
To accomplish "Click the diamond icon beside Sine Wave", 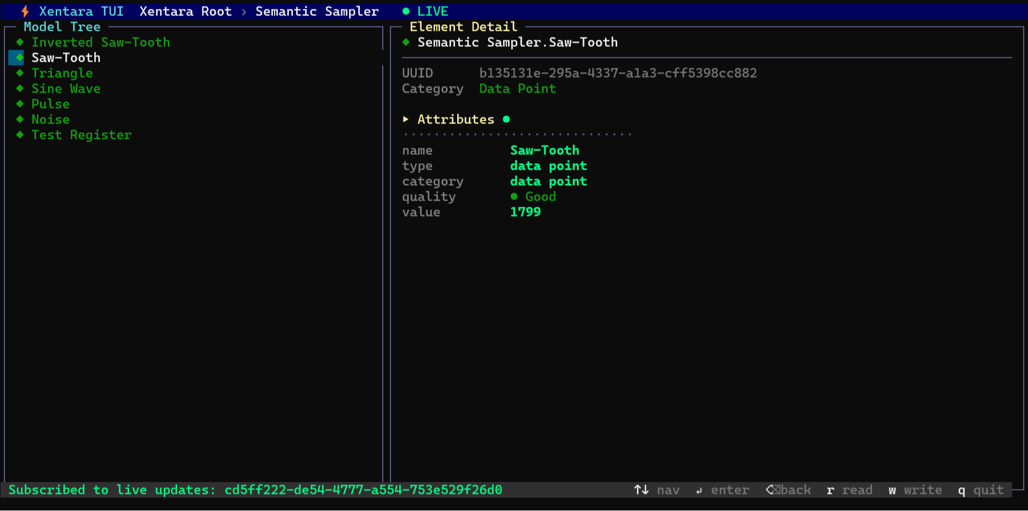I will (20, 88).
